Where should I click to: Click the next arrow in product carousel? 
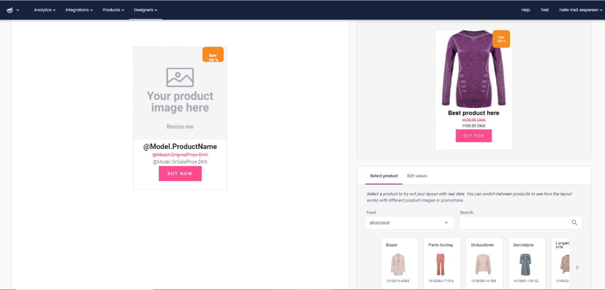pos(577,268)
